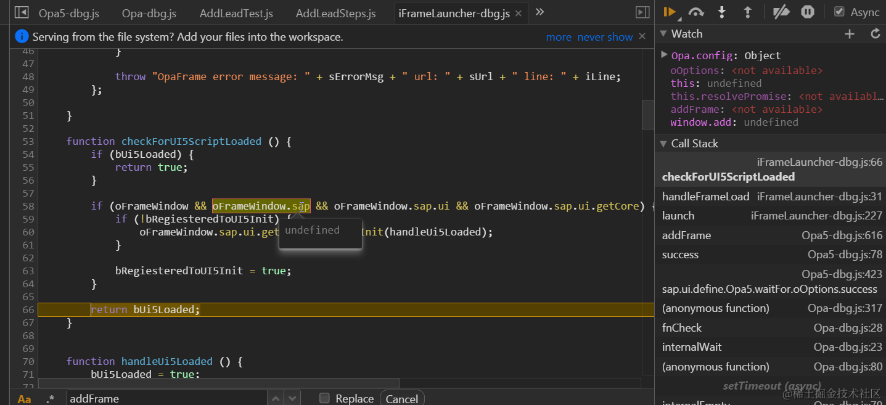Click the 'this: undefined' watch expression
This screenshot has width=886, height=405.
point(716,83)
